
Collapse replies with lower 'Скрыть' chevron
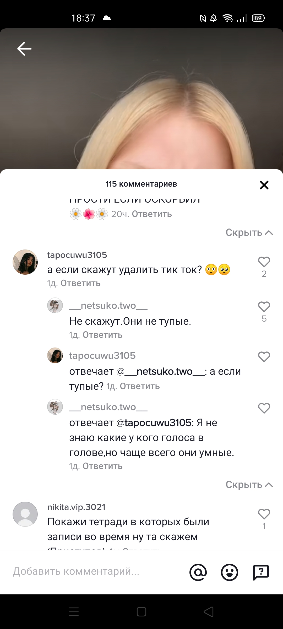(x=249, y=485)
